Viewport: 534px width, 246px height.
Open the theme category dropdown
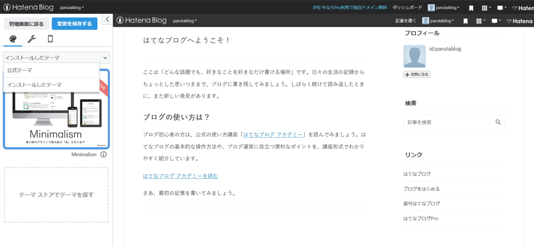coord(56,58)
